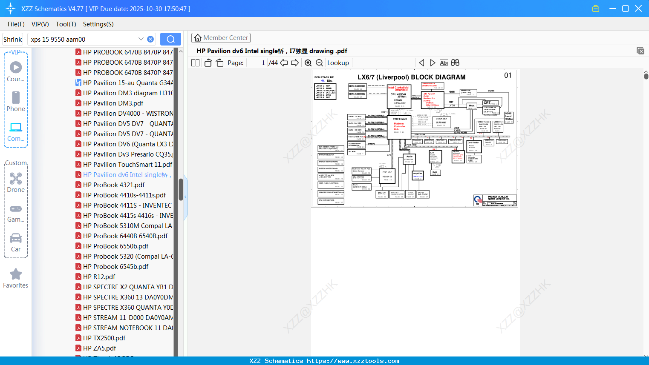Open the Favorites section
Image resolution: width=649 pixels, height=365 pixels.
tap(16, 279)
